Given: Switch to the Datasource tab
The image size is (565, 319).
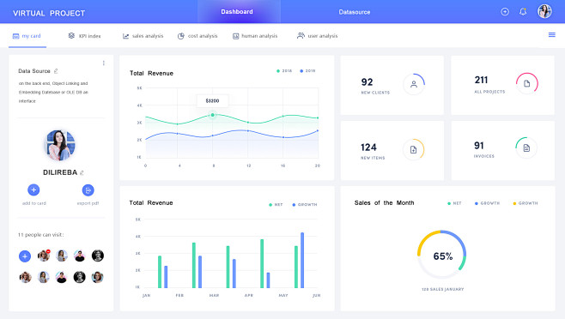Looking at the screenshot, I should pos(355,12).
